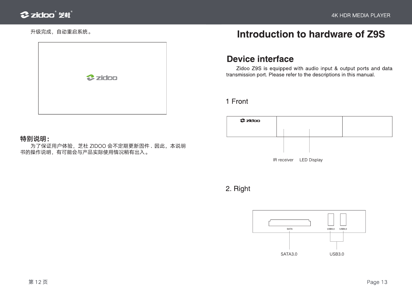Image resolution: width=412 pixels, height=296 pixels.
Task: Click the '2. Right' section label
Action: coord(238,189)
